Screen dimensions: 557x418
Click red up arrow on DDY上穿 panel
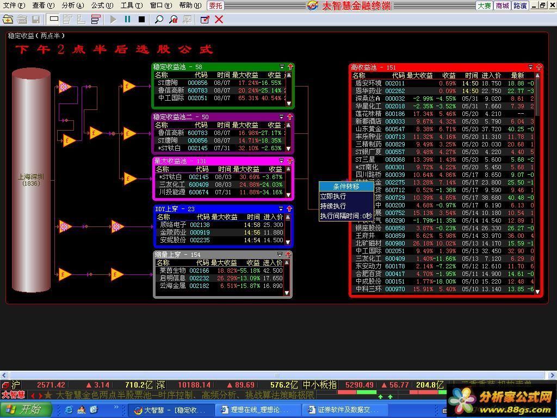coord(289,208)
